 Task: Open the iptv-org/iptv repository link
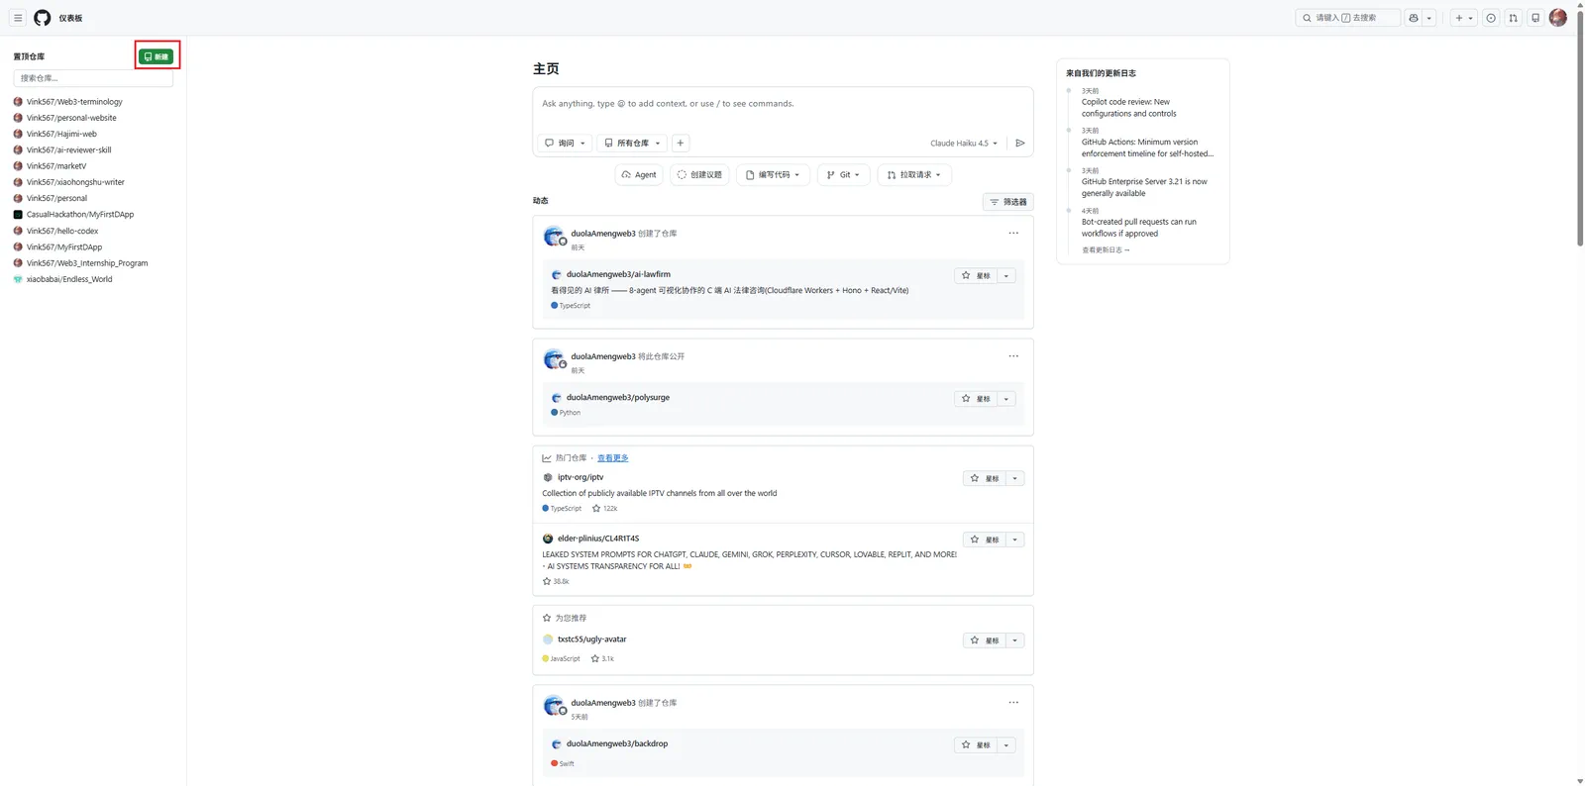(x=581, y=477)
